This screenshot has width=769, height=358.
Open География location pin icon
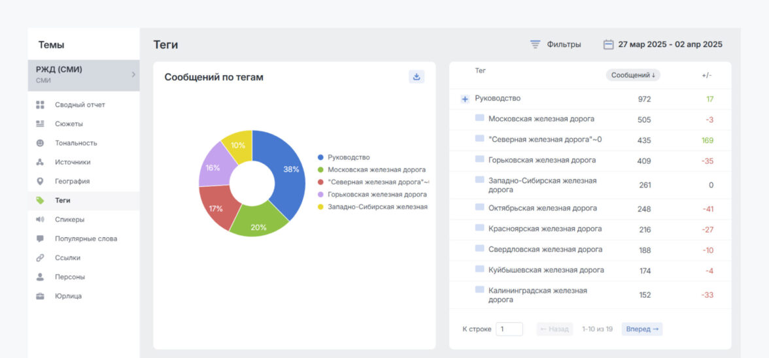click(41, 181)
